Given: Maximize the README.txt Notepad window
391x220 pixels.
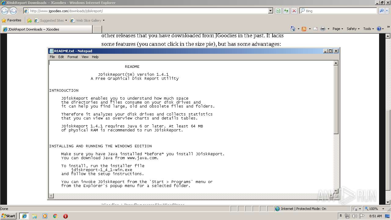Looking at the screenshot, I should click(x=330, y=51).
